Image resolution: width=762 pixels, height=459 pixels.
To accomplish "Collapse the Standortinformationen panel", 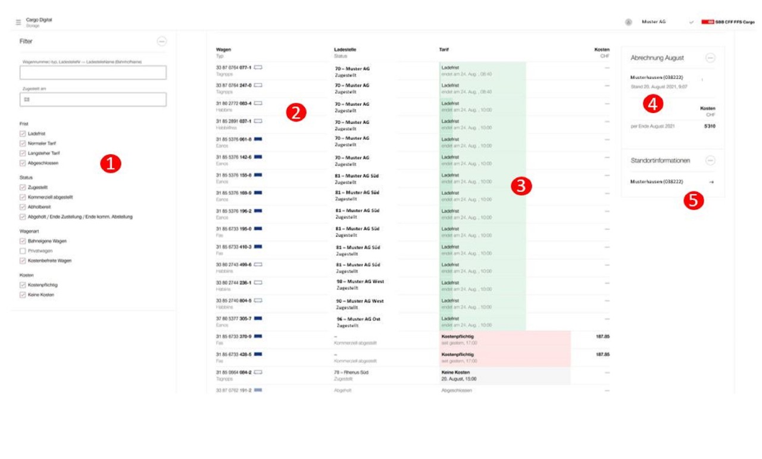I will pyautogui.click(x=710, y=161).
